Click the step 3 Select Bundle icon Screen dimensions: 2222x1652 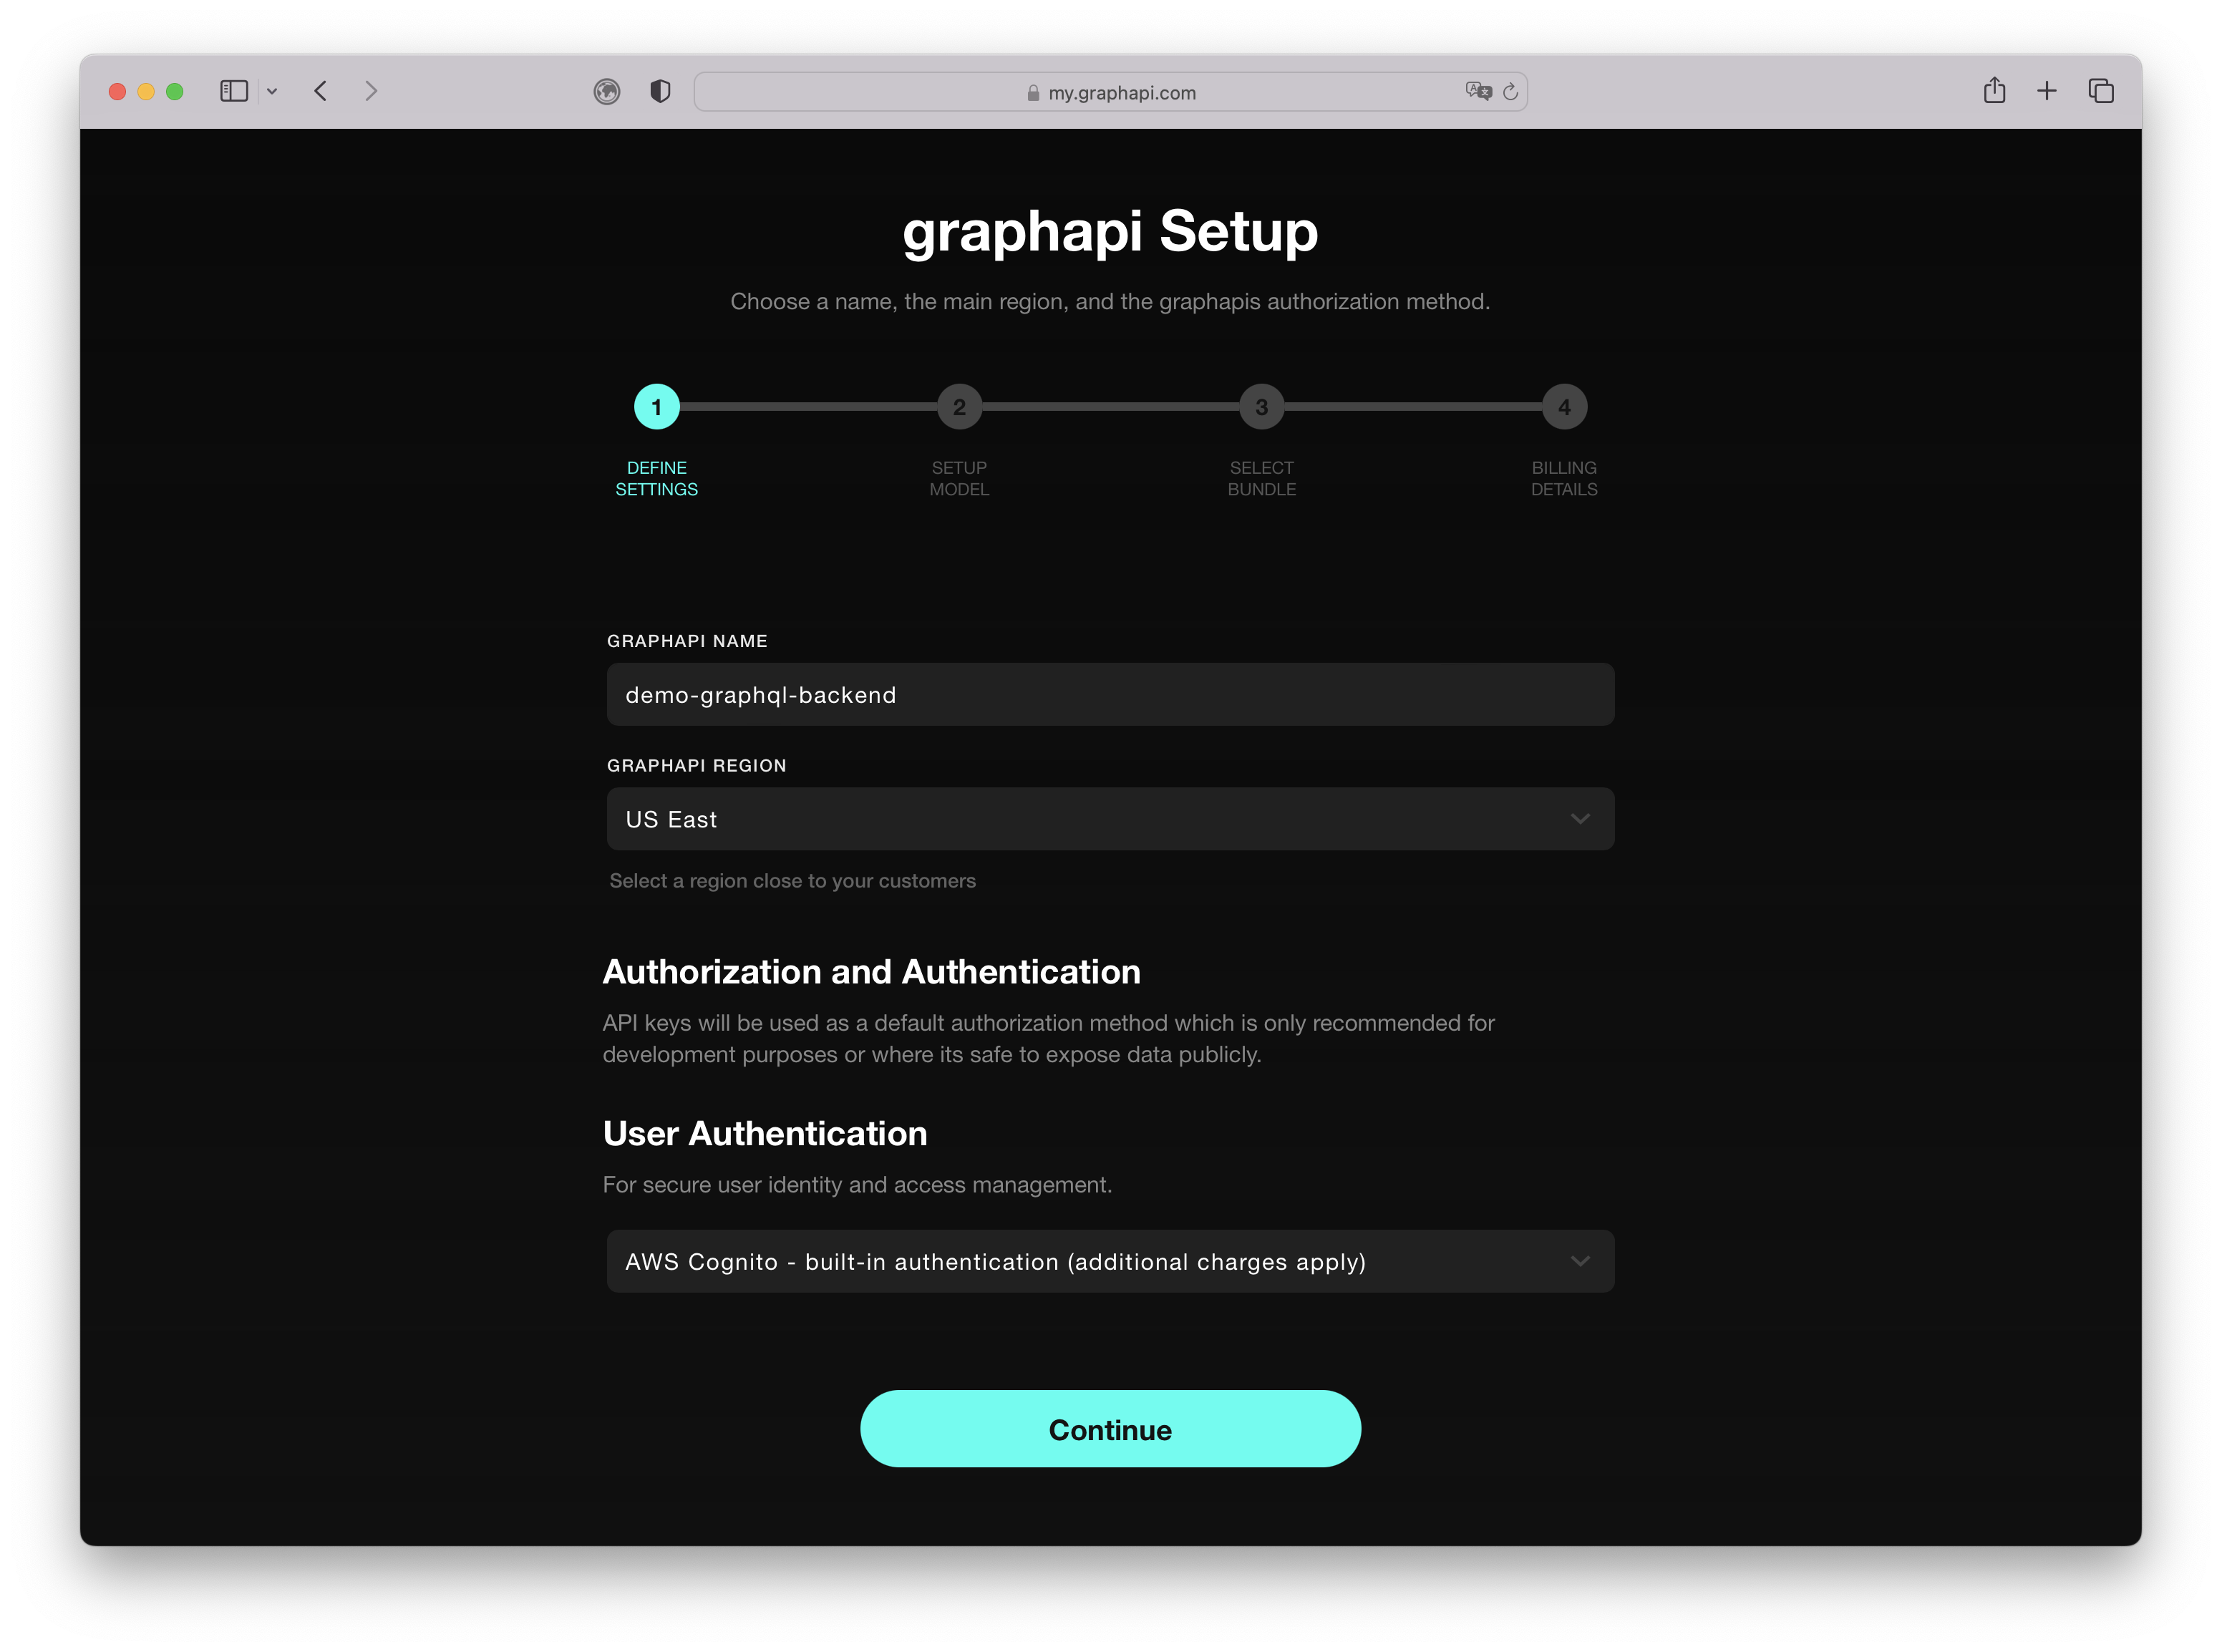point(1263,406)
